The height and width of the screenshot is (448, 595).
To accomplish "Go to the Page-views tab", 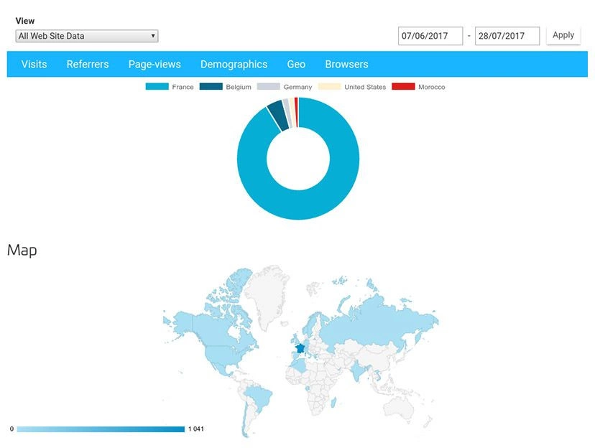I will click(154, 65).
